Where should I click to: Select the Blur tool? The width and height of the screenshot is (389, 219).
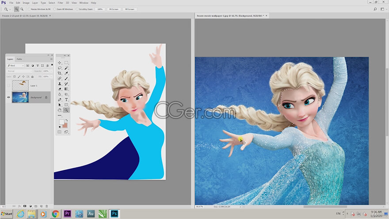pyautogui.click(x=60, y=94)
